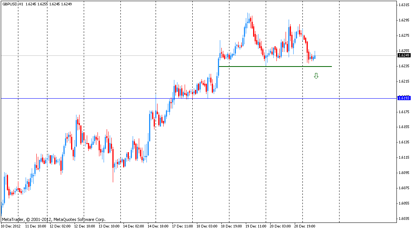Click the 1.6295 price axis label
The image size is (411, 229).
[404, 20]
